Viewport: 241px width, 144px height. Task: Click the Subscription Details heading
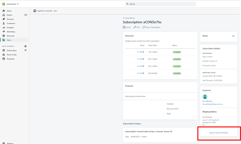click(x=211, y=48)
